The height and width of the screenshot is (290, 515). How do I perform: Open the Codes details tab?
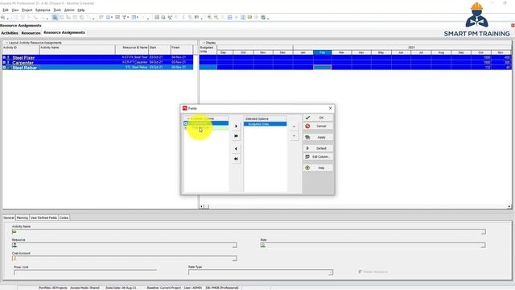(64, 217)
